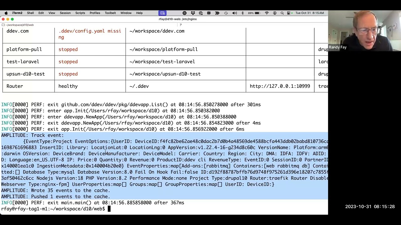Open the View menu

pyautogui.click(x=52, y=13)
